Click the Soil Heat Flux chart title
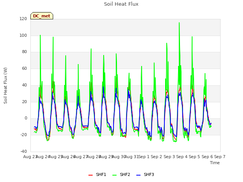 click(x=121, y=4)
